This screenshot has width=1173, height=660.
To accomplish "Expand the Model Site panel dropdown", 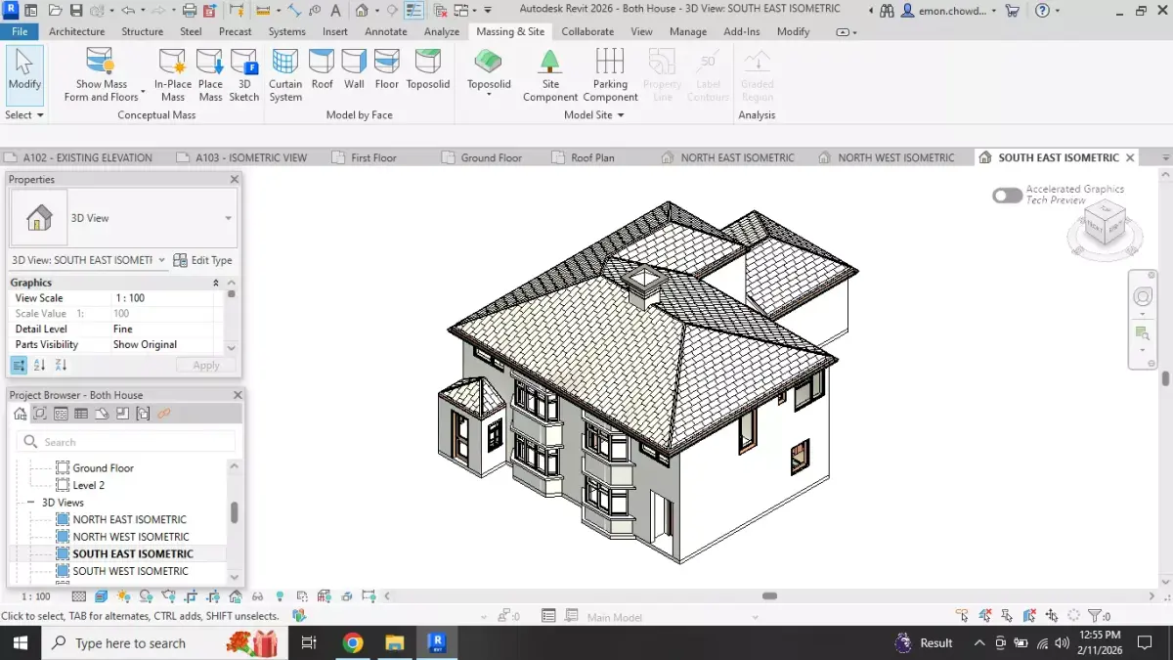I will pos(594,115).
